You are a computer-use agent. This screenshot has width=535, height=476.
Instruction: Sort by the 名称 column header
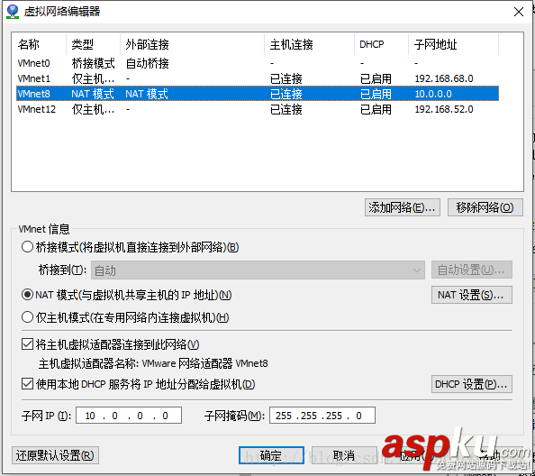tap(39, 44)
